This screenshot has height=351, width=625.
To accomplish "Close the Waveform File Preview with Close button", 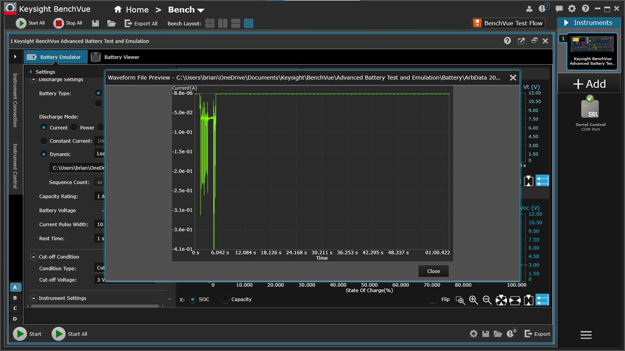I will [433, 271].
